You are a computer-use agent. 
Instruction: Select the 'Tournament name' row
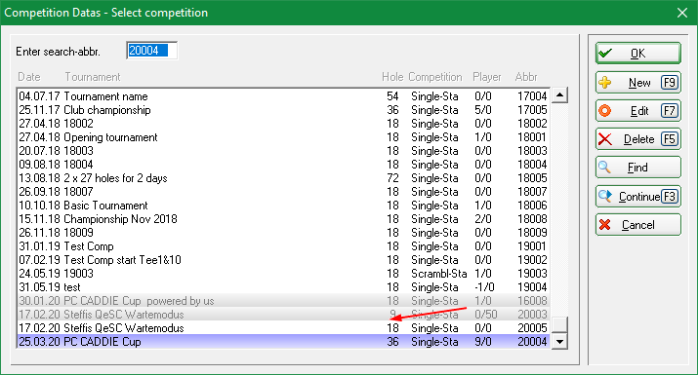click(x=283, y=96)
